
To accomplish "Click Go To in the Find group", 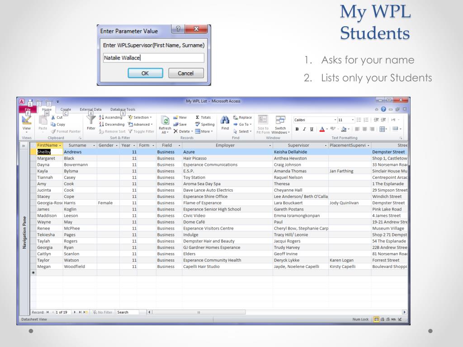I will (242, 125).
